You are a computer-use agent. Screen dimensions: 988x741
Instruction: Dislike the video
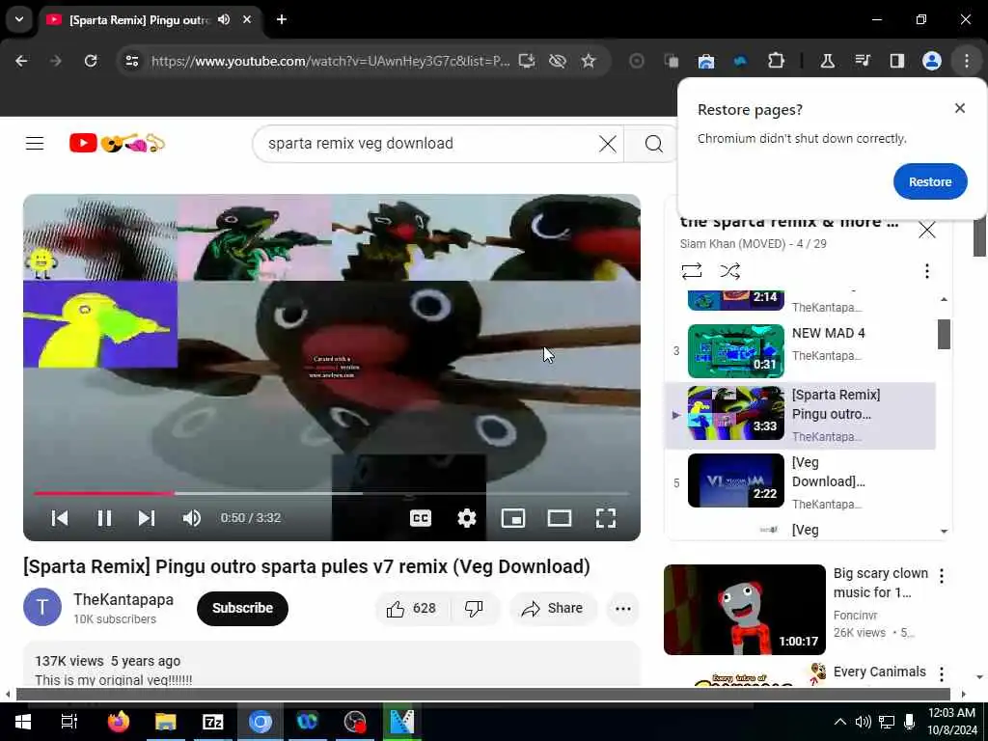[x=474, y=608]
